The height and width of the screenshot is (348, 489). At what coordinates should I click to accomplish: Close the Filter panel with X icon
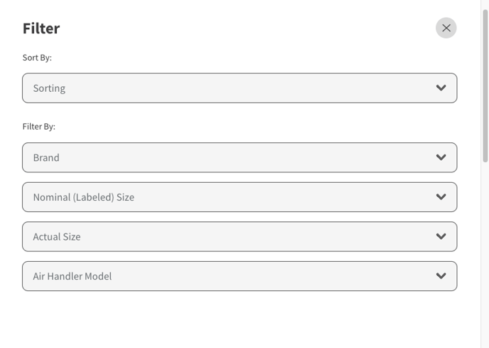coord(446,28)
